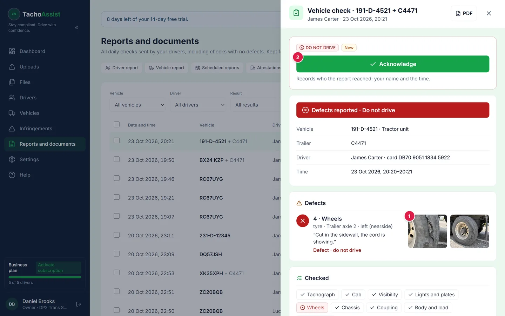The width and height of the screenshot is (505, 316).
Task: Click vehicle DQ57JSH in the table
Action: [211, 255]
